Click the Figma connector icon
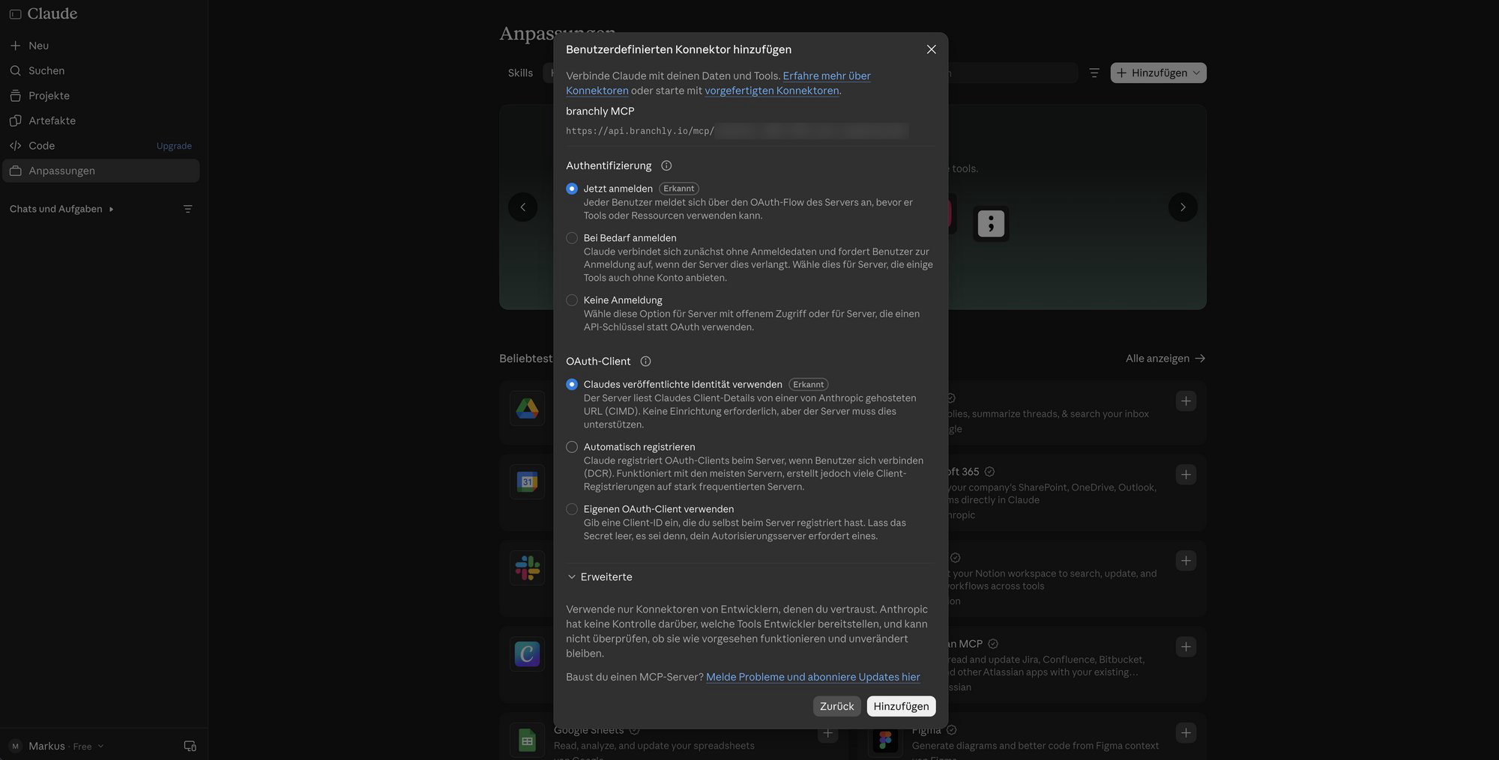 pos(885,741)
